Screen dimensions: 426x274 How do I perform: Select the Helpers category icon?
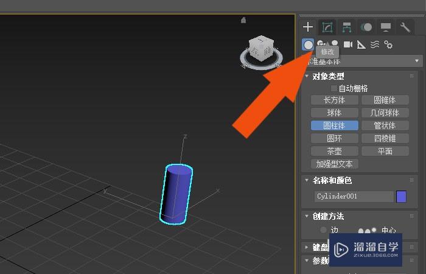(361, 44)
